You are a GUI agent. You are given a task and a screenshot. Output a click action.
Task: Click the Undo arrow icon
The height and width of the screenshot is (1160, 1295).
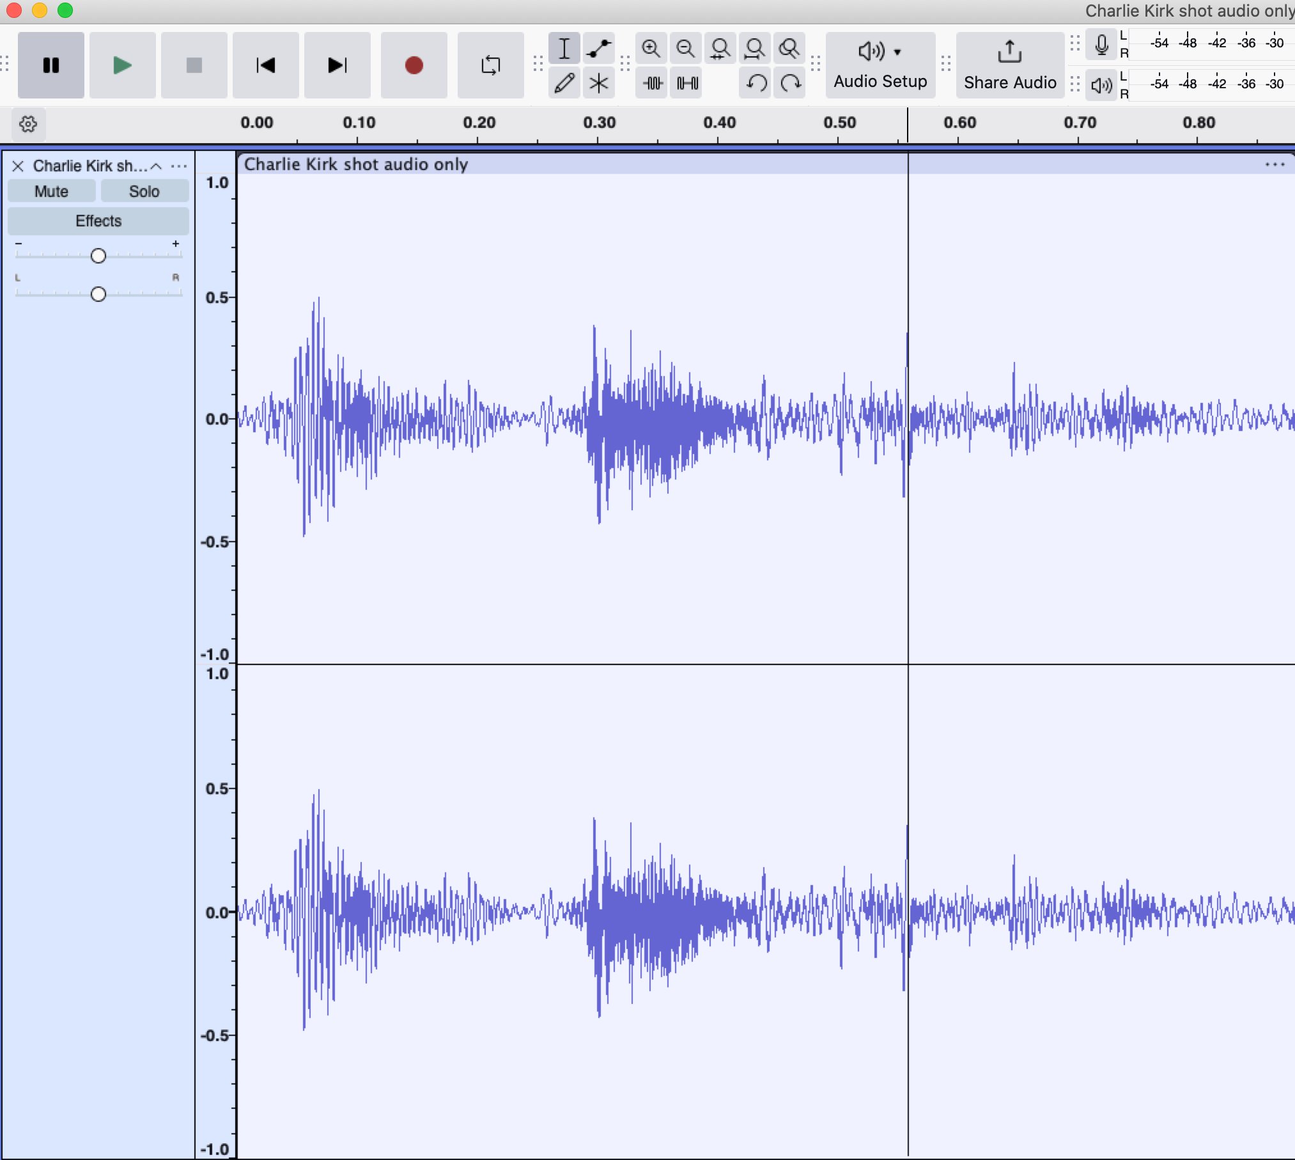click(756, 83)
